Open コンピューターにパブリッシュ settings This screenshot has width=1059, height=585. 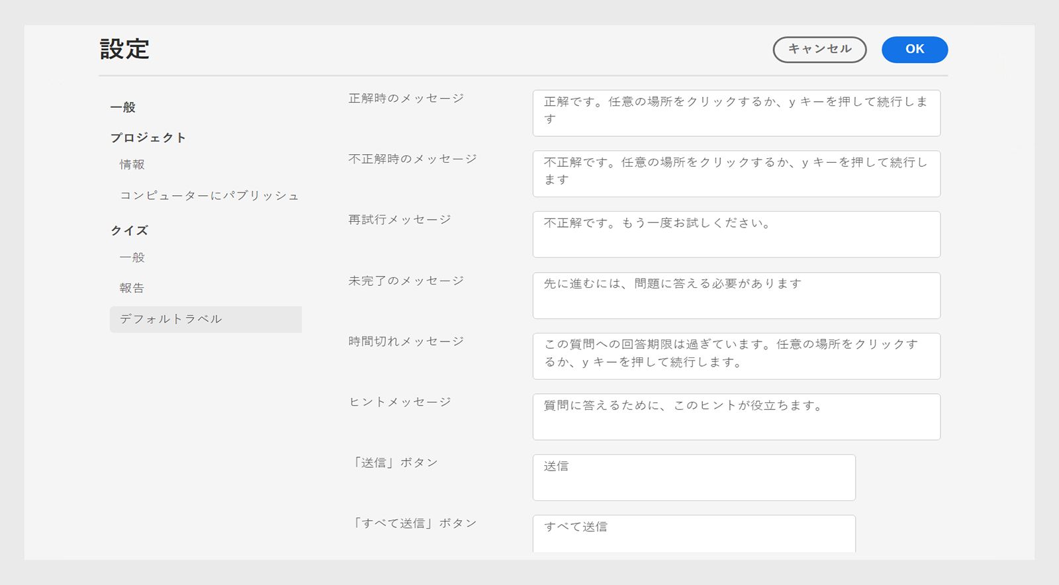click(x=209, y=196)
